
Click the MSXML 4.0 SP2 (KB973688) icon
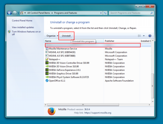(47, 56)
